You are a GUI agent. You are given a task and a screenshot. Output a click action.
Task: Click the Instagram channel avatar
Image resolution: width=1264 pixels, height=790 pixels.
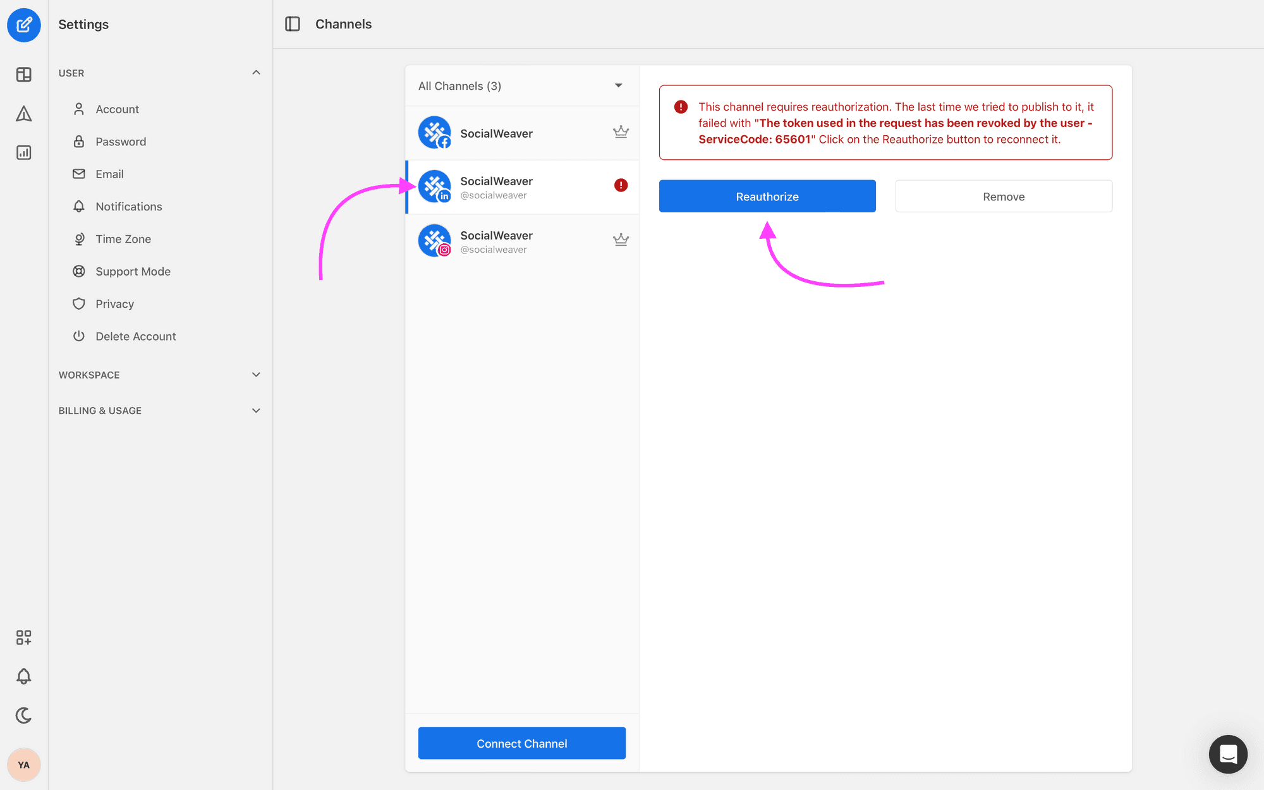[x=435, y=241]
